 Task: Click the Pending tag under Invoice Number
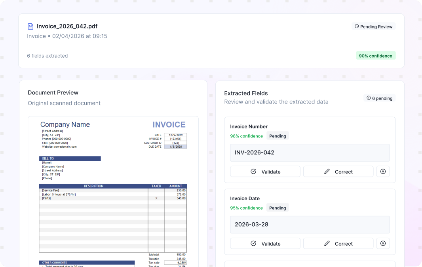(x=278, y=136)
